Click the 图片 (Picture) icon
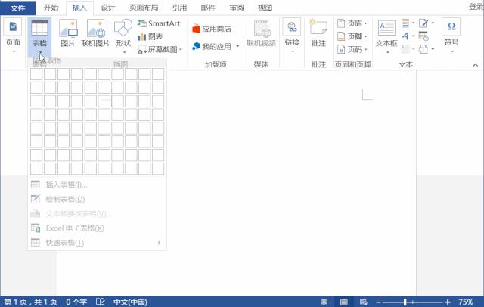 pyautogui.click(x=68, y=29)
